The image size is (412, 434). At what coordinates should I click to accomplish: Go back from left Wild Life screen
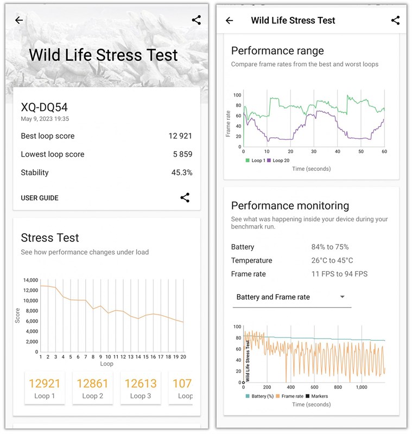point(19,20)
